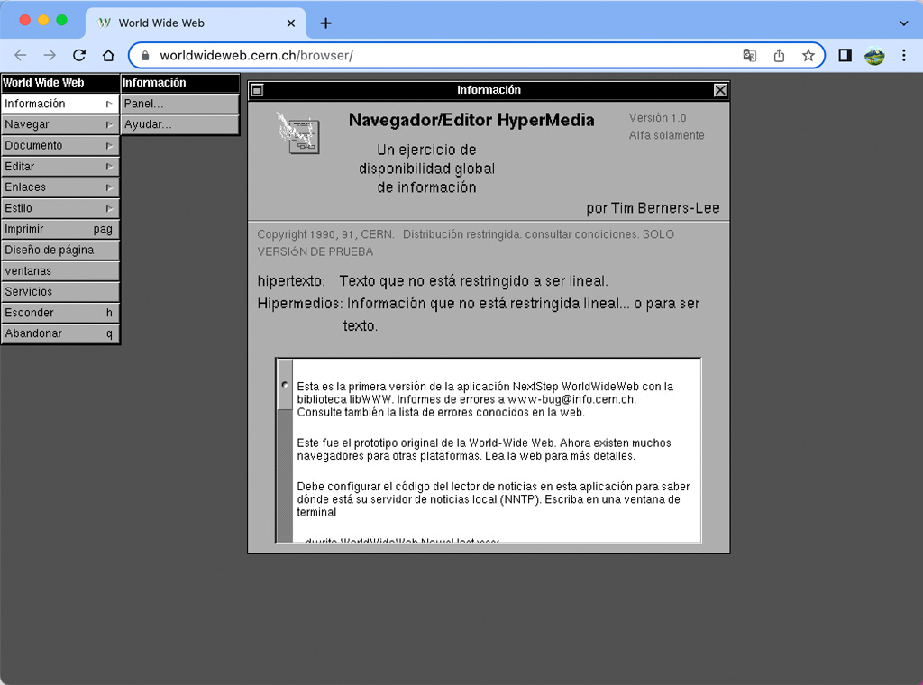Select the Imprimir menu item
923x685 pixels.
[60, 229]
